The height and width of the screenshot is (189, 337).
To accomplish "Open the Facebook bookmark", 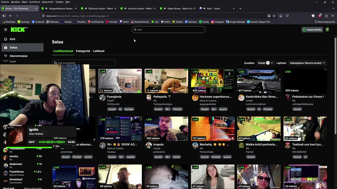I will pyautogui.click(x=38, y=22).
